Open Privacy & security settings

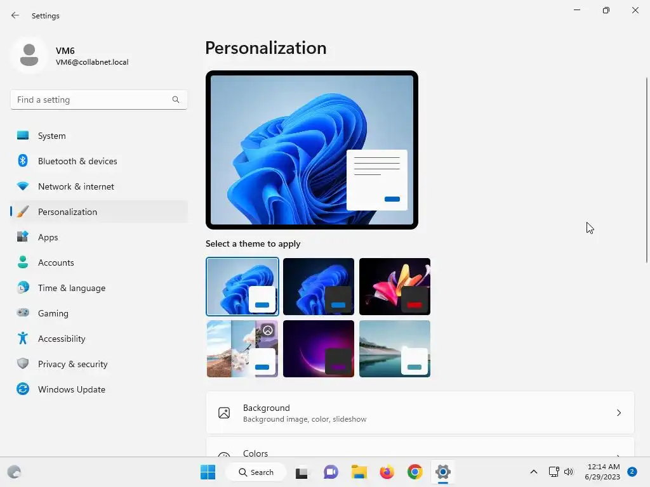[99, 363]
